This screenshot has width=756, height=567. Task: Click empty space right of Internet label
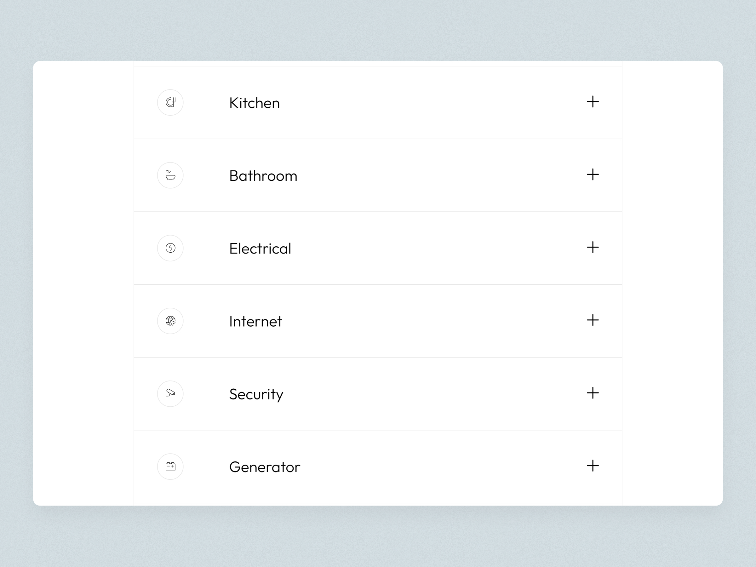[x=427, y=321]
